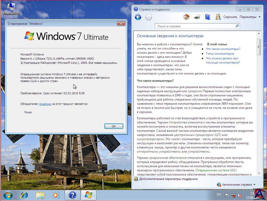Click the Print icon in Help toolbar
Image resolution: width=267 pixels, height=201 pixels.
pos(197,17)
